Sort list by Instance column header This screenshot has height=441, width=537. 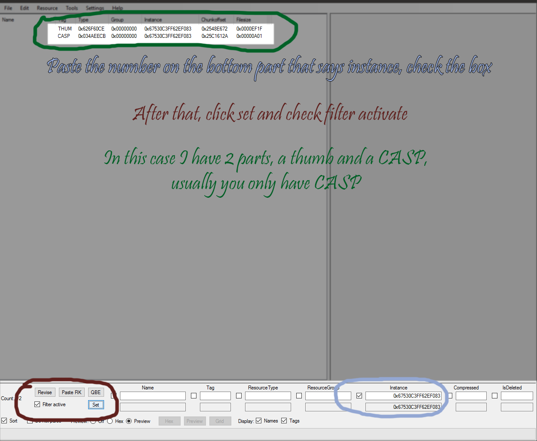[x=153, y=20]
